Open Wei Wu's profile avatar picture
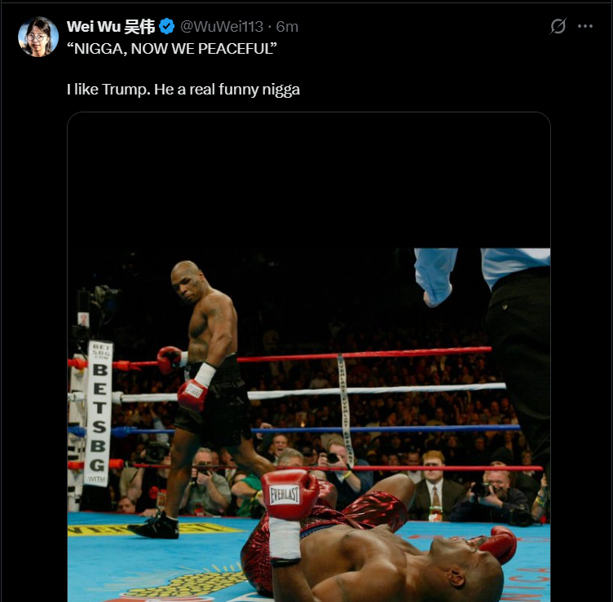The width and height of the screenshot is (613, 602). [38, 37]
